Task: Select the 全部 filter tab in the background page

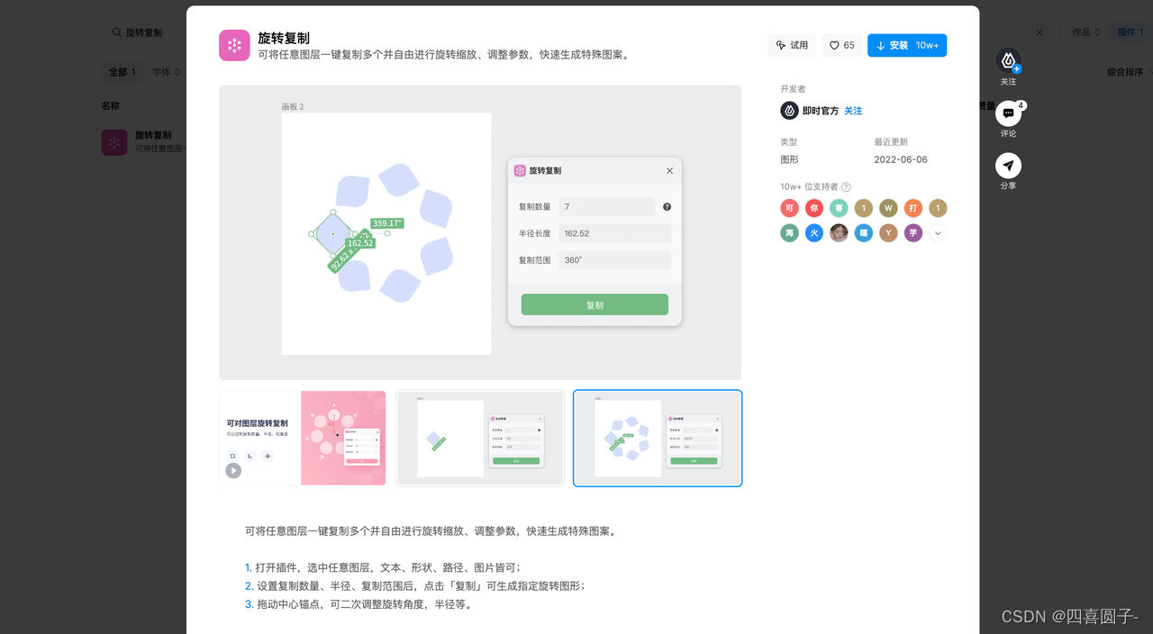Action: tap(123, 72)
